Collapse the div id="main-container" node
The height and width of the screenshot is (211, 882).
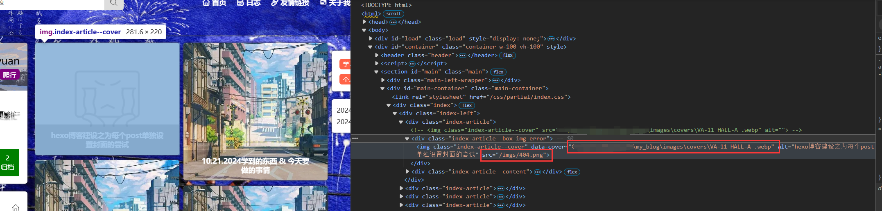[x=382, y=89]
